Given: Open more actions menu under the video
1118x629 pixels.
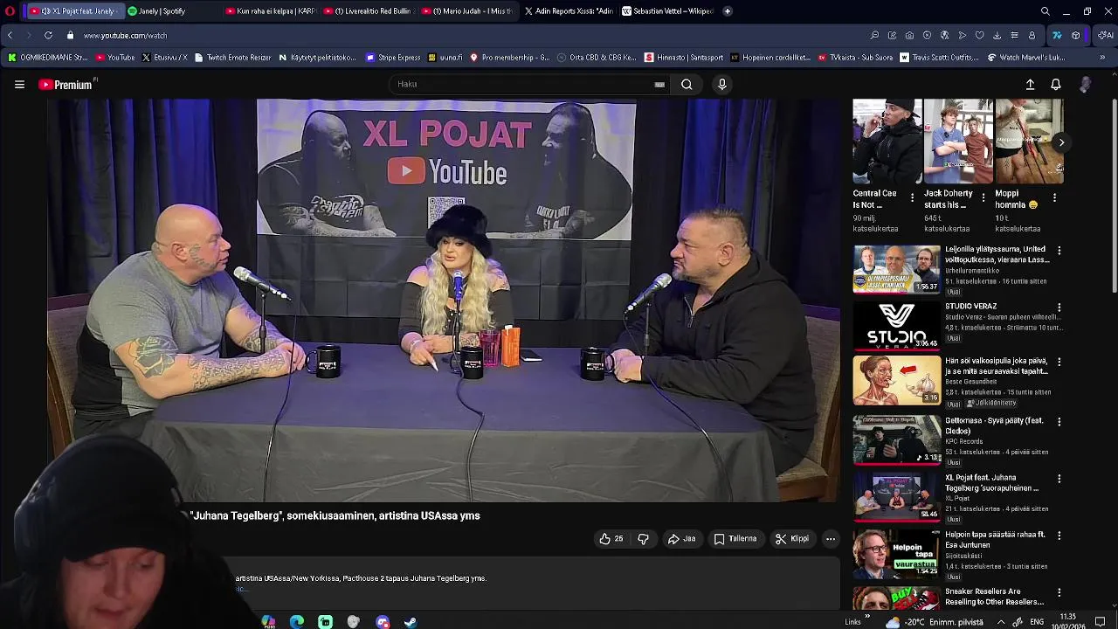Looking at the screenshot, I should [831, 539].
